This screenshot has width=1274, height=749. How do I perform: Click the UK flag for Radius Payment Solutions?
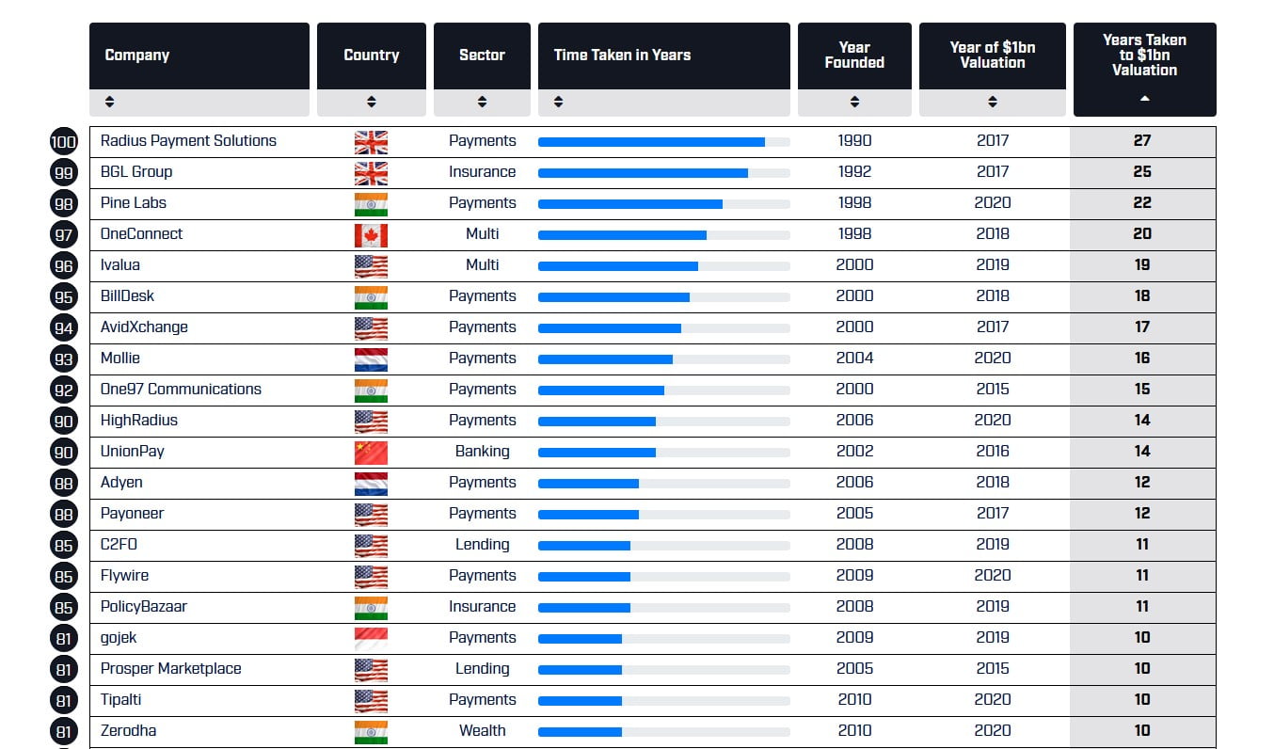point(371,142)
